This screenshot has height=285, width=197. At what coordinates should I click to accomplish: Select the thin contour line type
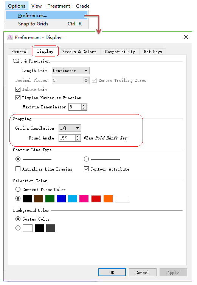coord(18,159)
